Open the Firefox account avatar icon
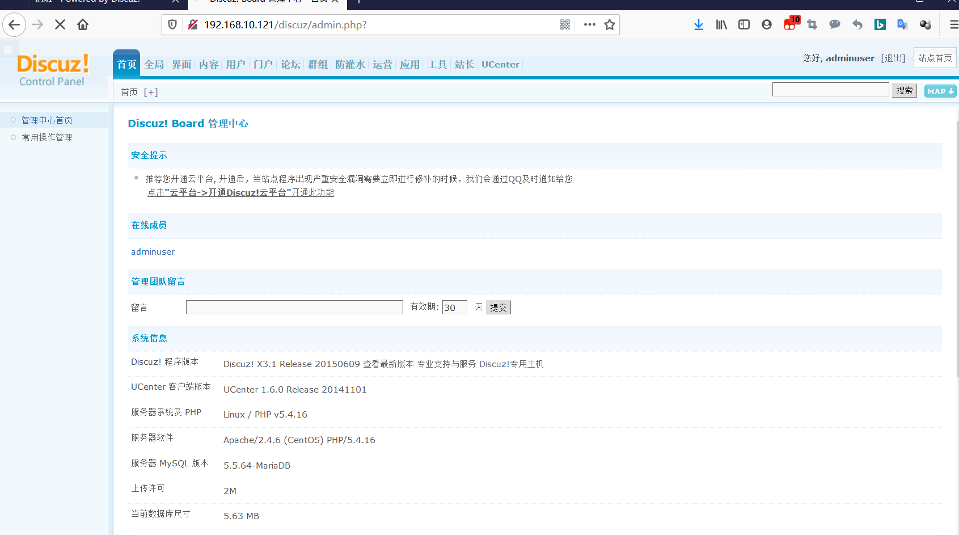Viewport: 959px width, 535px height. [x=767, y=25]
